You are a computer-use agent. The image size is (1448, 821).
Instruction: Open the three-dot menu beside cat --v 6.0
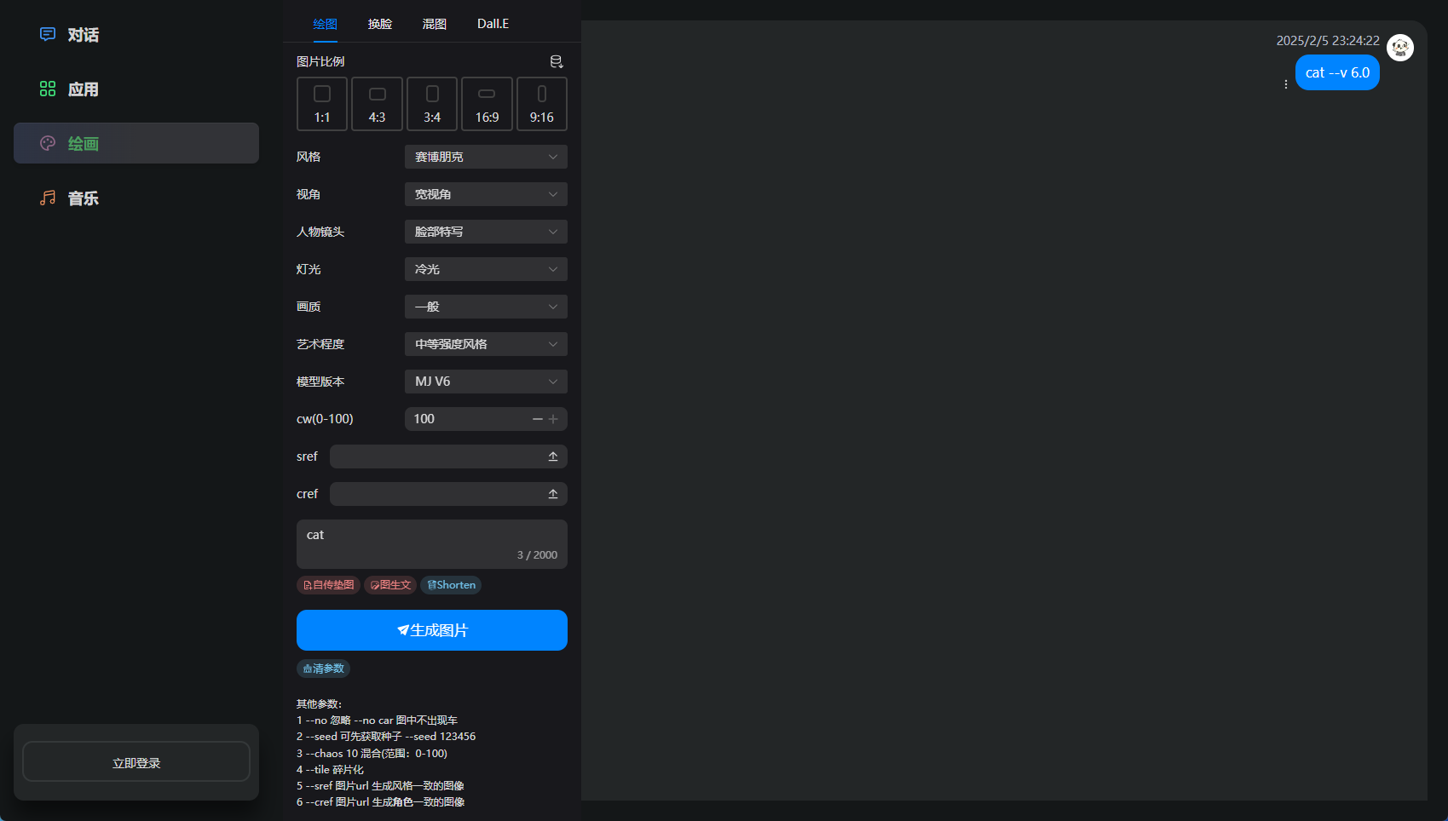point(1285,83)
